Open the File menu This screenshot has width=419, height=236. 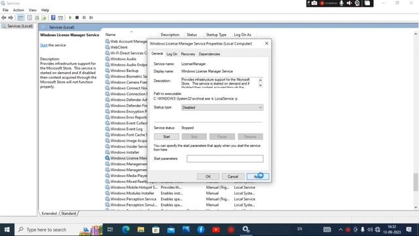[5, 10]
